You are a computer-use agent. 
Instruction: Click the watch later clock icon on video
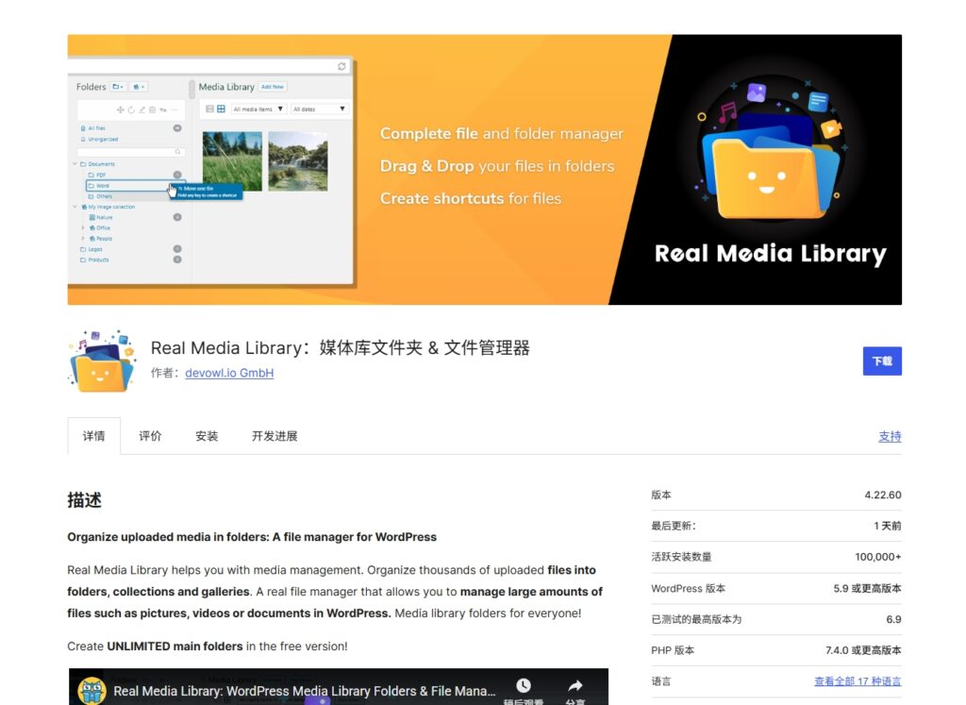point(523,686)
